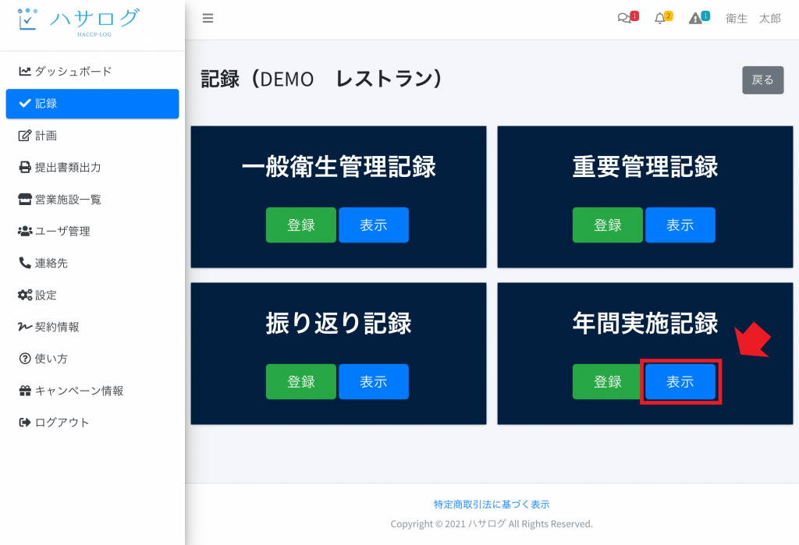This screenshot has width=799, height=545.
Task: Click the 重要管理記録 card heading
Action: (645, 167)
